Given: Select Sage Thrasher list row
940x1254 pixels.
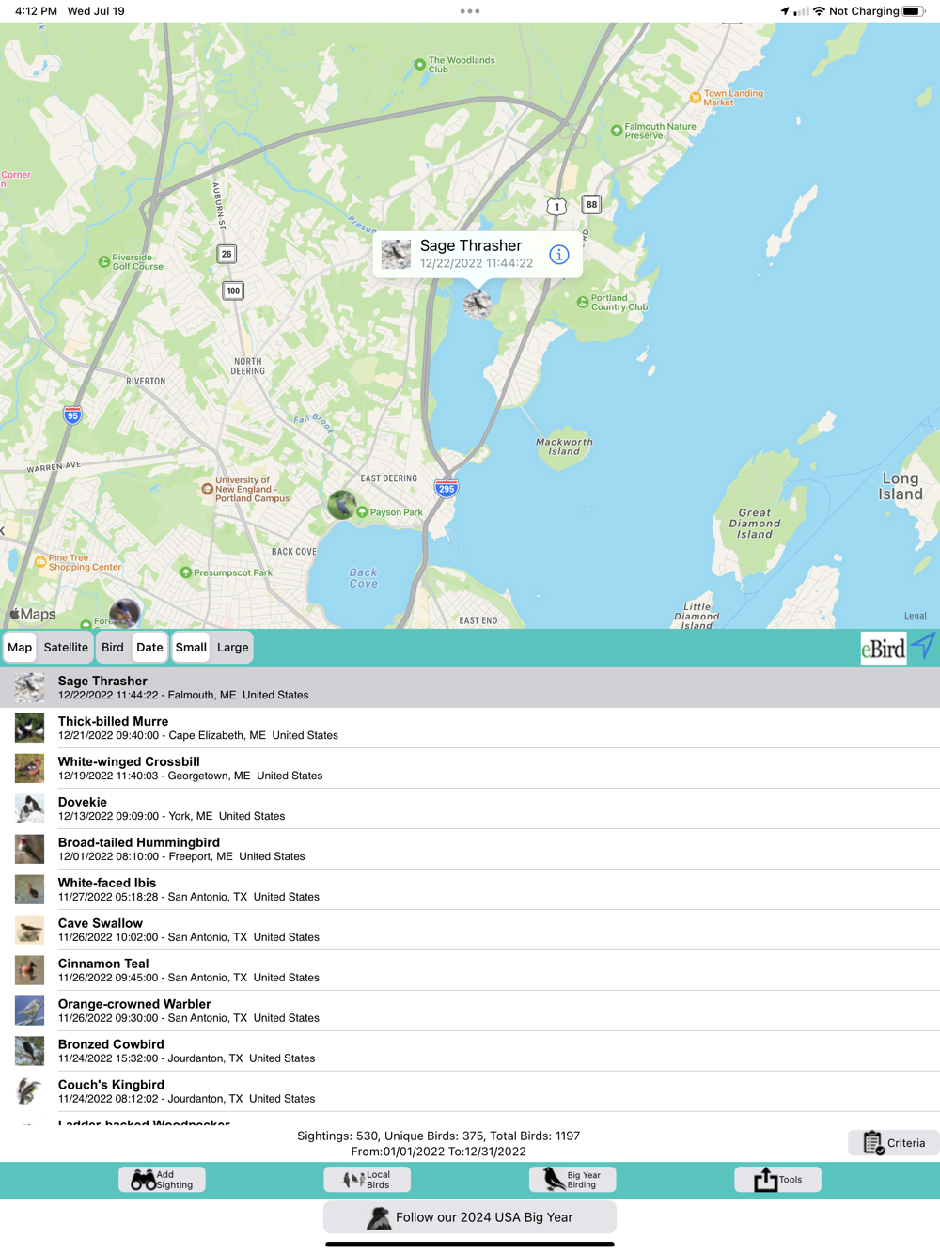Looking at the screenshot, I should click(x=470, y=687).
